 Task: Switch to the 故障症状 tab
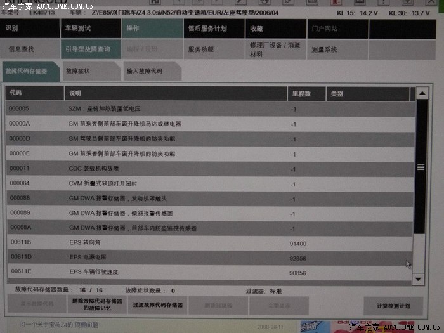(88, 72)
